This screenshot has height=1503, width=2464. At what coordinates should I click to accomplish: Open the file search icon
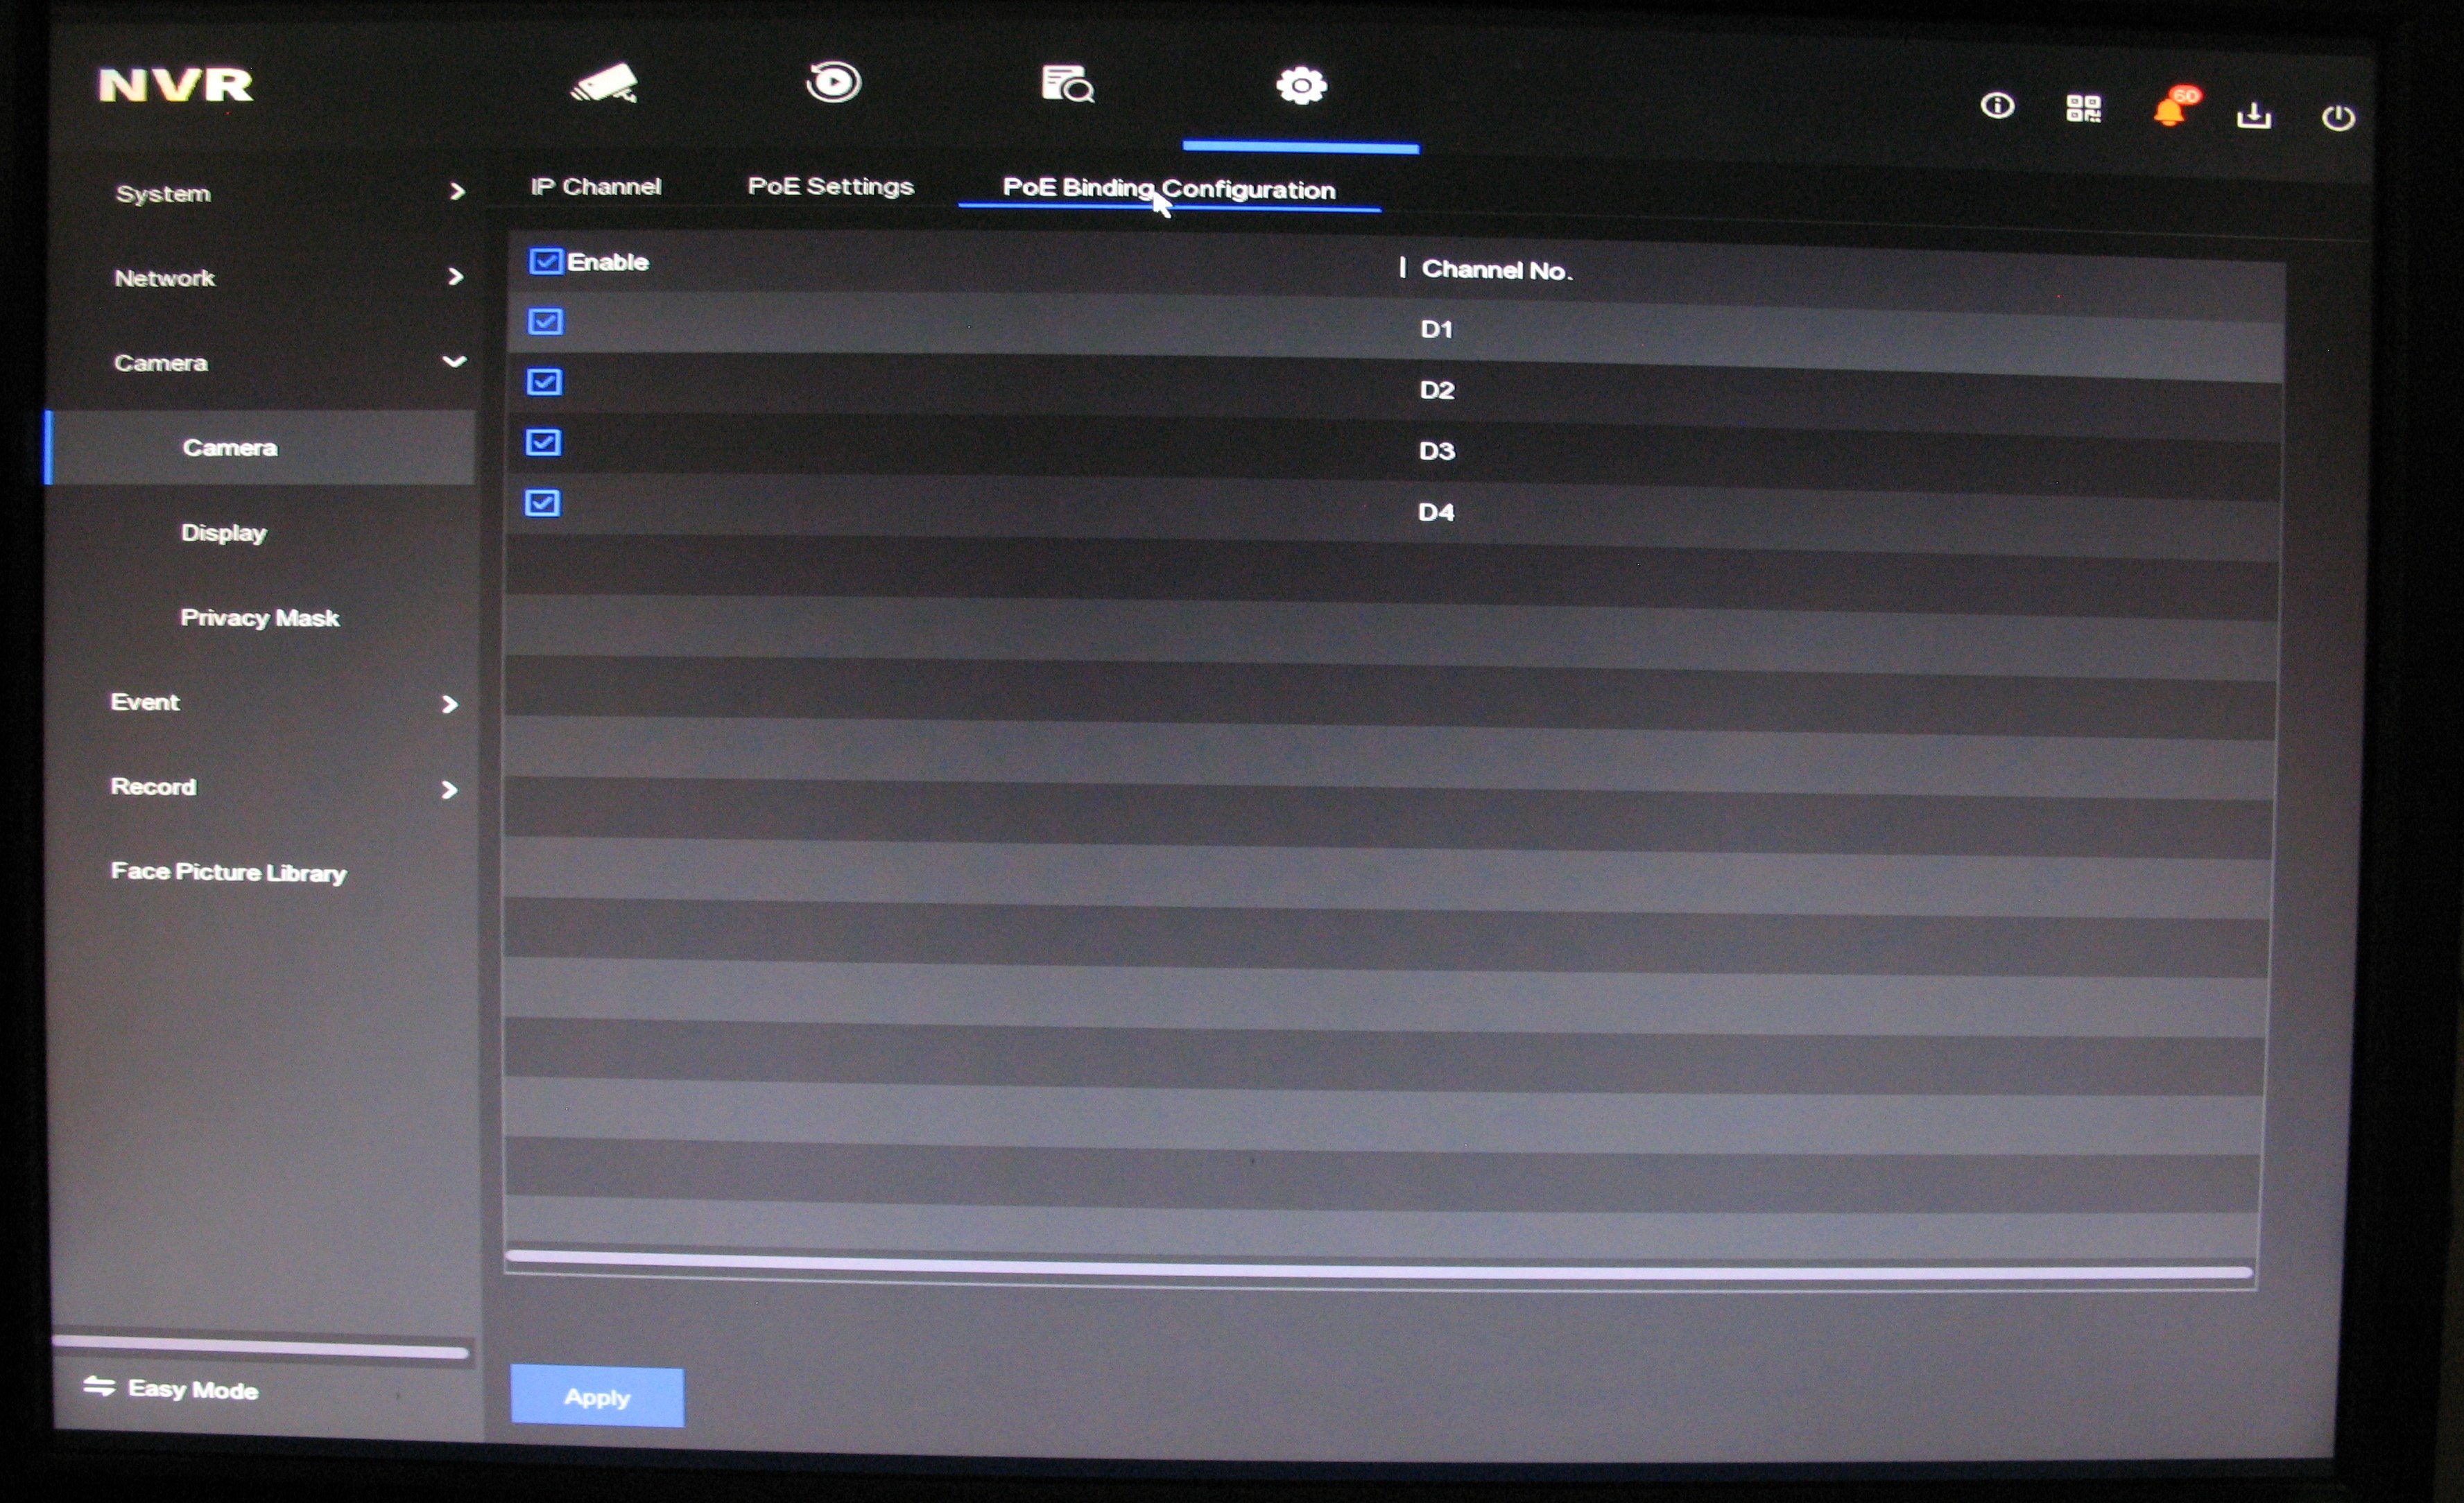click(x=1067, y=84)
